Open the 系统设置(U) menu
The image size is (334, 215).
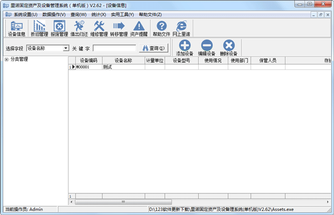pos(26,14)
